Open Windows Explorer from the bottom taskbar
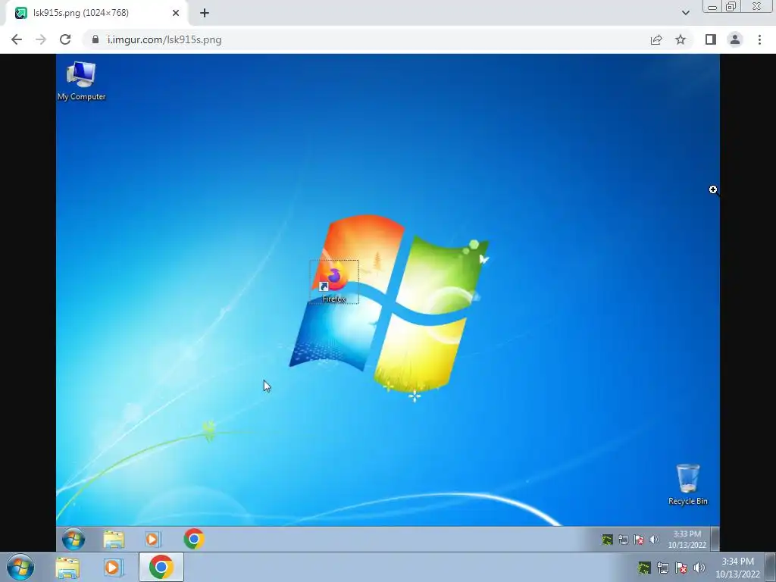 point(67,568)
